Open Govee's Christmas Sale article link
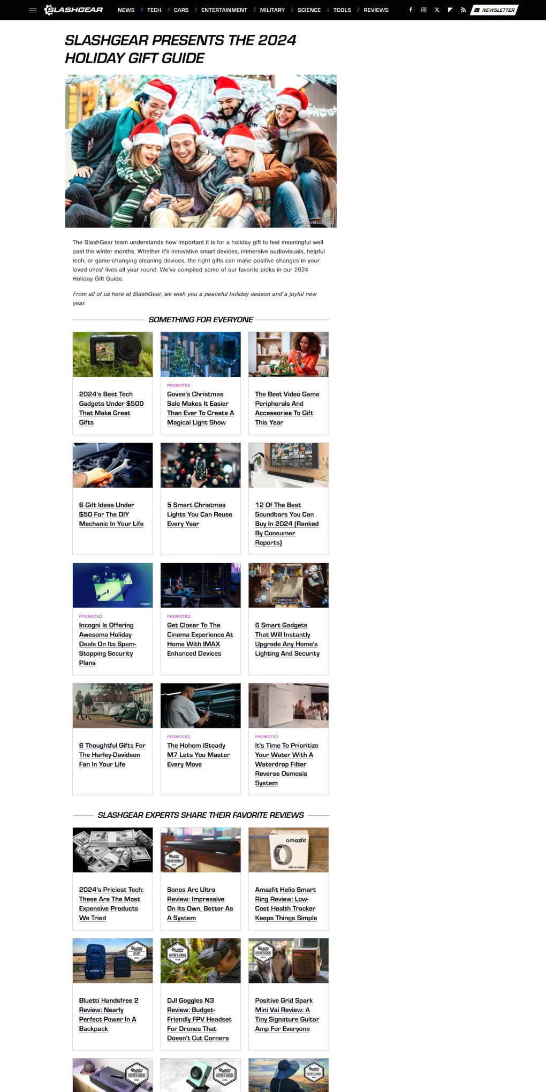 coord(200,408)
